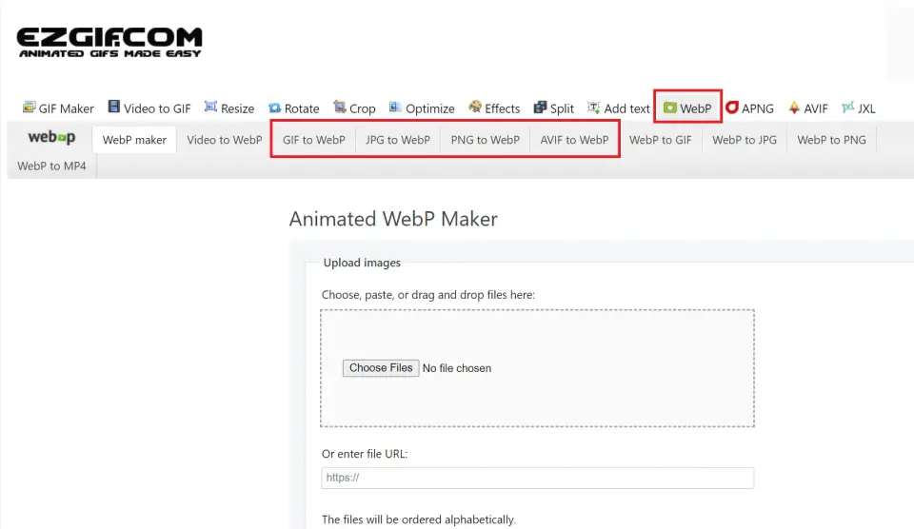Click the red APNG icon
Screen dimensions: 914x529
tap(731, 108)
